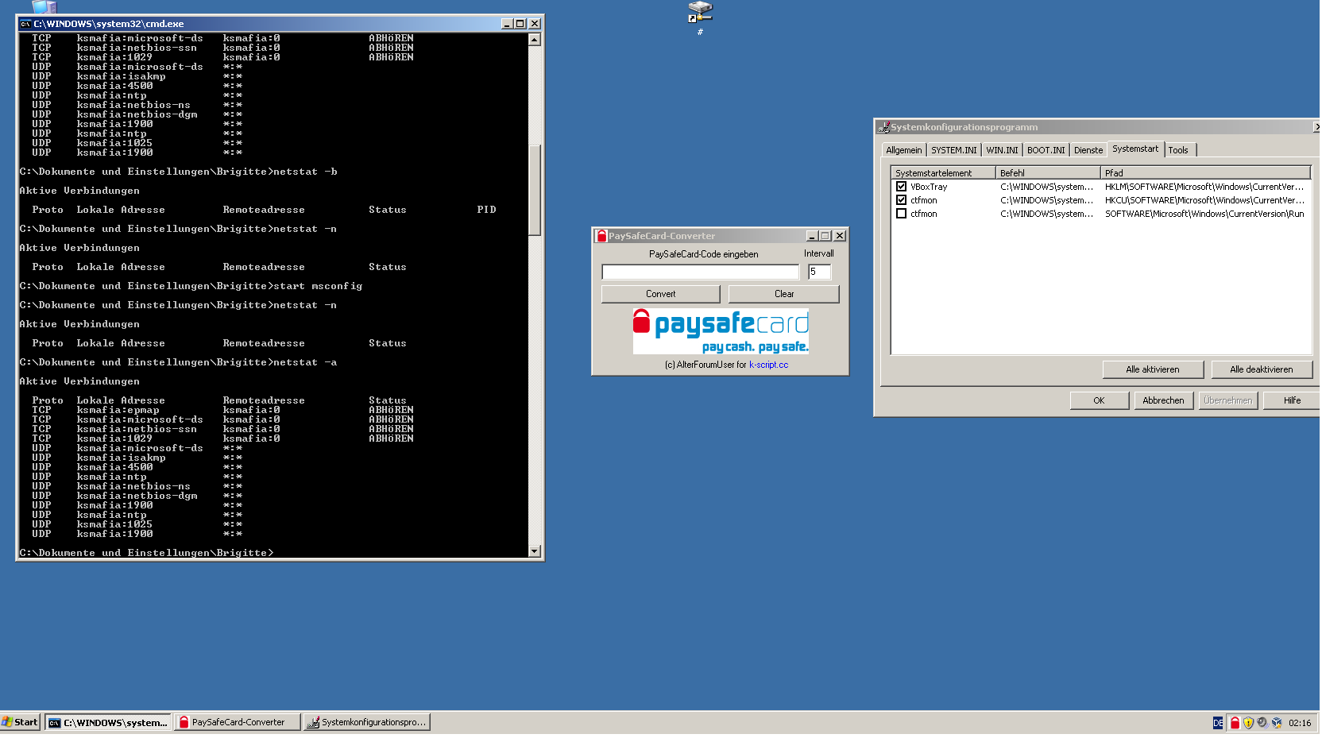The image size is (1322, 738).
Task: Open the speaker volume tray icon
Action: [1262, 723]
